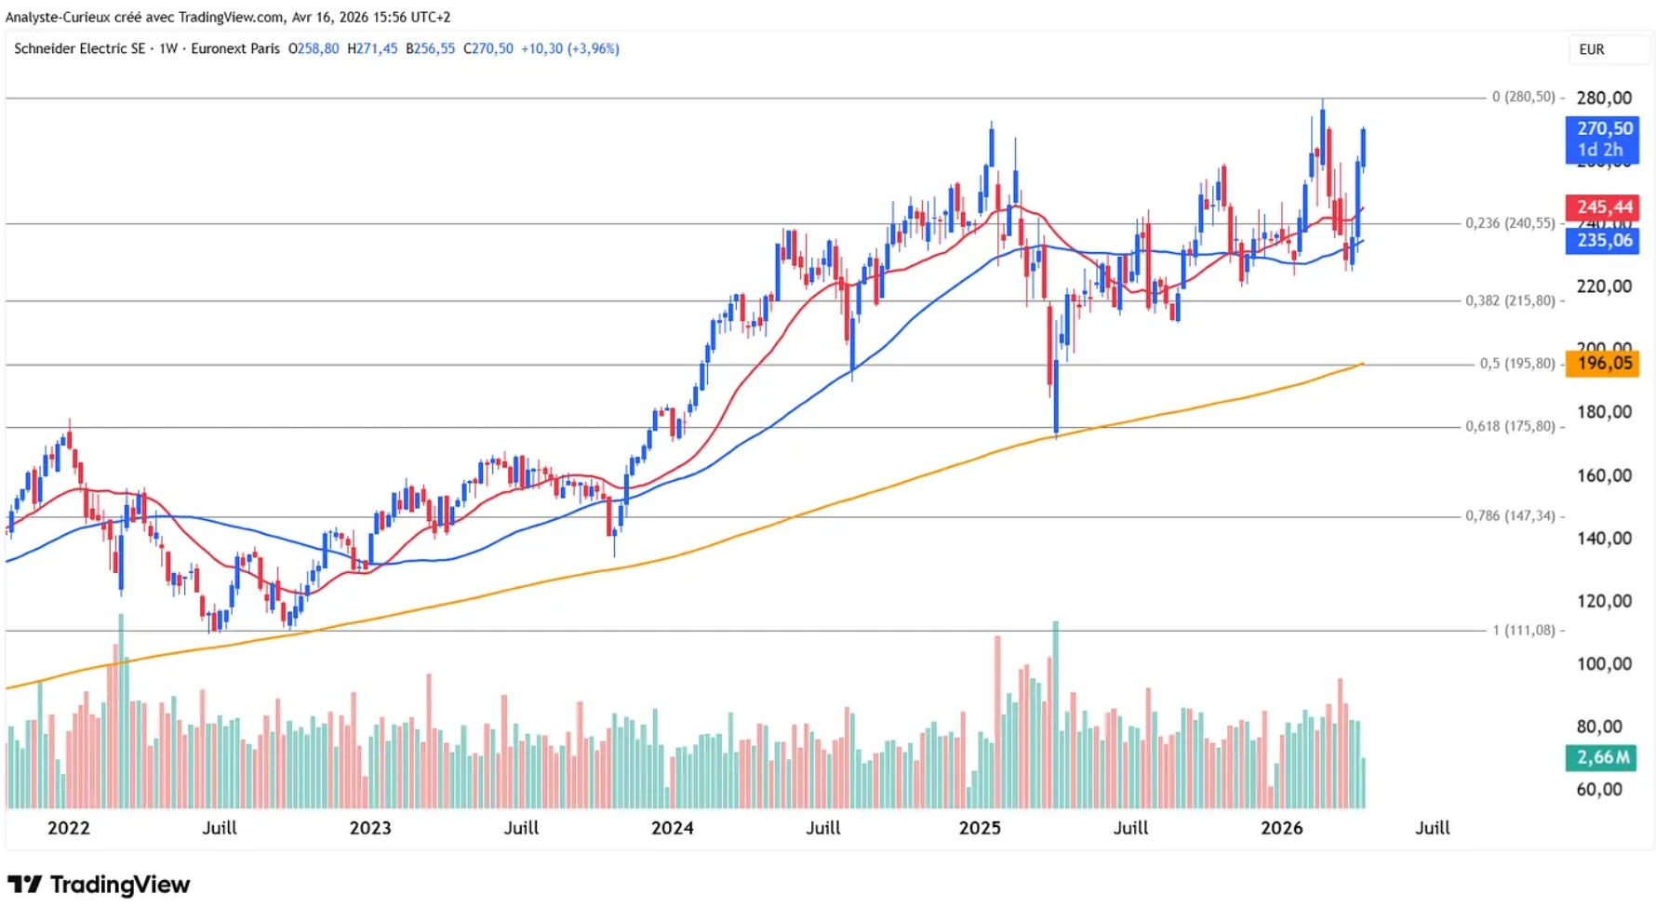Click the TradingView logo

point(99,884)
